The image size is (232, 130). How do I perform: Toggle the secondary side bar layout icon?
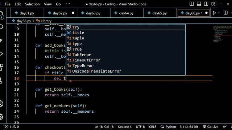(206, 4)
